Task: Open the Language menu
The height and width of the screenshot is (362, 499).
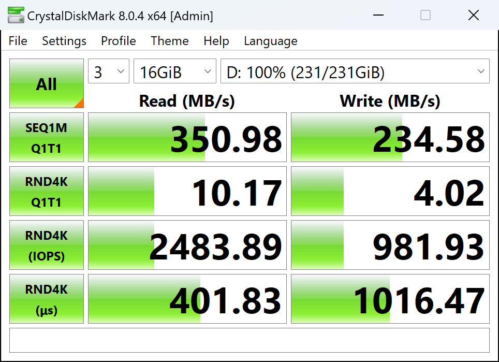Action: [x=271, y=41]
